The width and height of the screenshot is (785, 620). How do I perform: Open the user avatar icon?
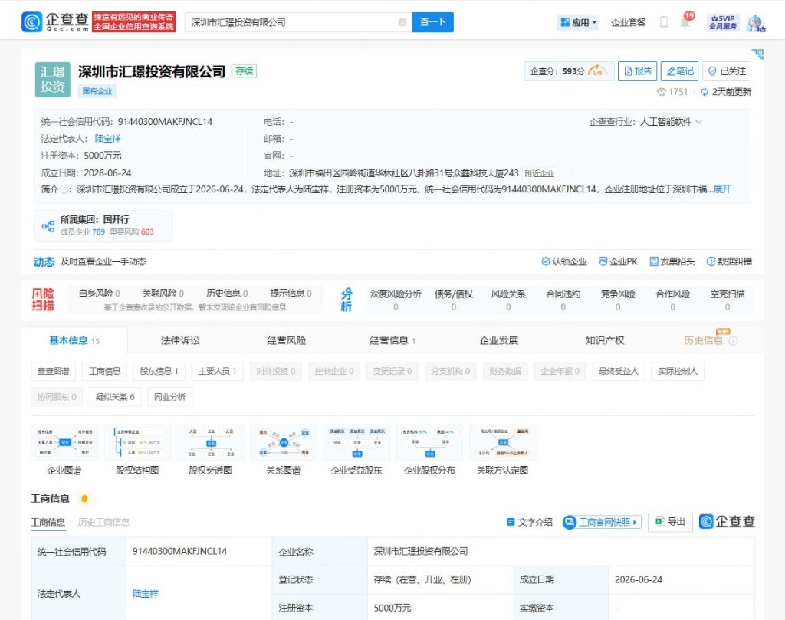(755, 23)
